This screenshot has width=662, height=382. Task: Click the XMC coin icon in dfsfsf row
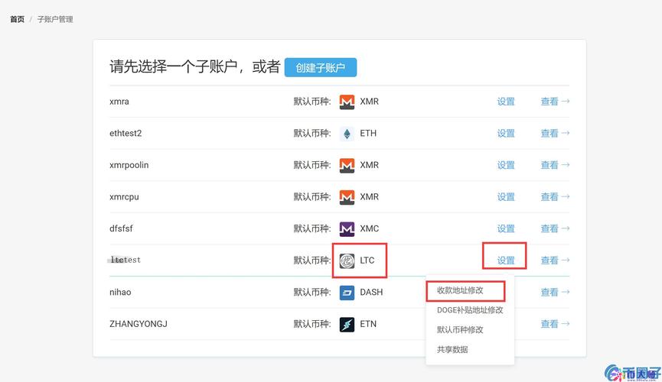(347, 229)
